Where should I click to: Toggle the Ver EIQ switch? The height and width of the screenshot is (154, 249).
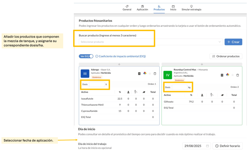(86, 56)
